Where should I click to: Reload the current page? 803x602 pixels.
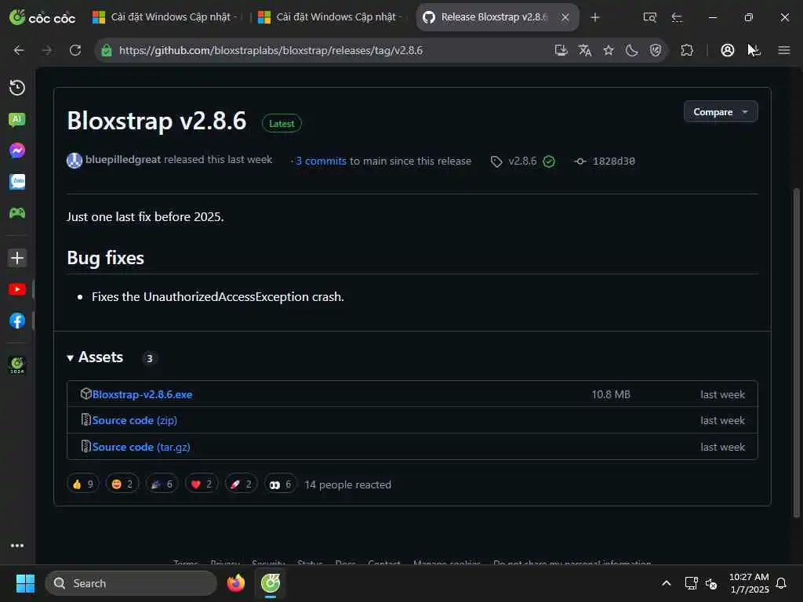click(x=75, y=50)
